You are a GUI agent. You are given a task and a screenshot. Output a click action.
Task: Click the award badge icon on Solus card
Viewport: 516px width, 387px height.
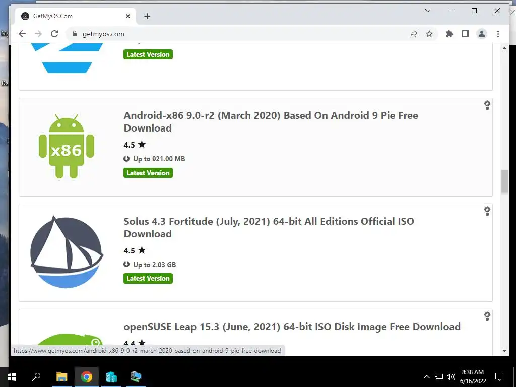click(487, 211)
